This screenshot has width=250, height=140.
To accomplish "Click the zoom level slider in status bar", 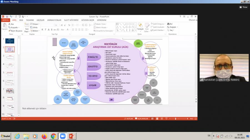I will click(175, 119).
